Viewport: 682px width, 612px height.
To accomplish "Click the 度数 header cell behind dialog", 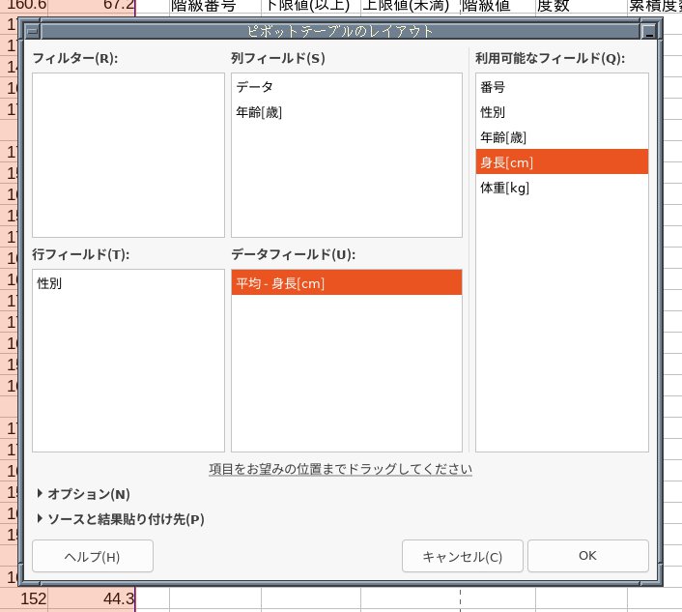I will coord(580,6).
